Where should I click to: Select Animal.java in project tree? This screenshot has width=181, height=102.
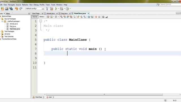point(14,24)
